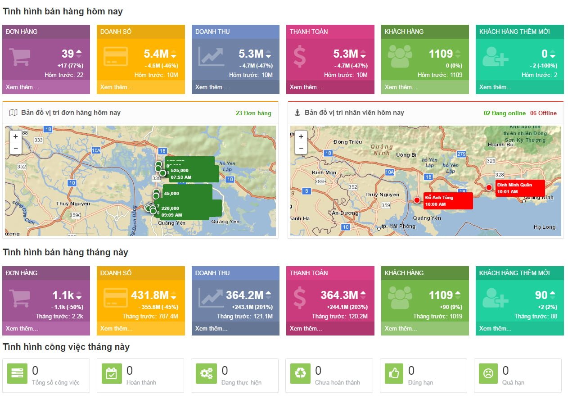Screen dimensions: 568x399
Task: Open Xem thêm in this month's ĐƠN HÀNG card
Action: coord(22,328)
